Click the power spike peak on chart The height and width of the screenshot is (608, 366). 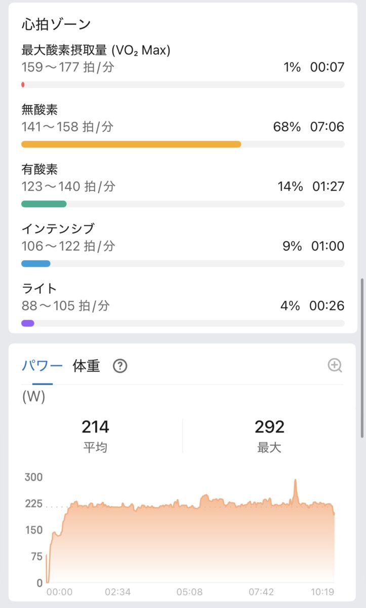pos(295,480)
